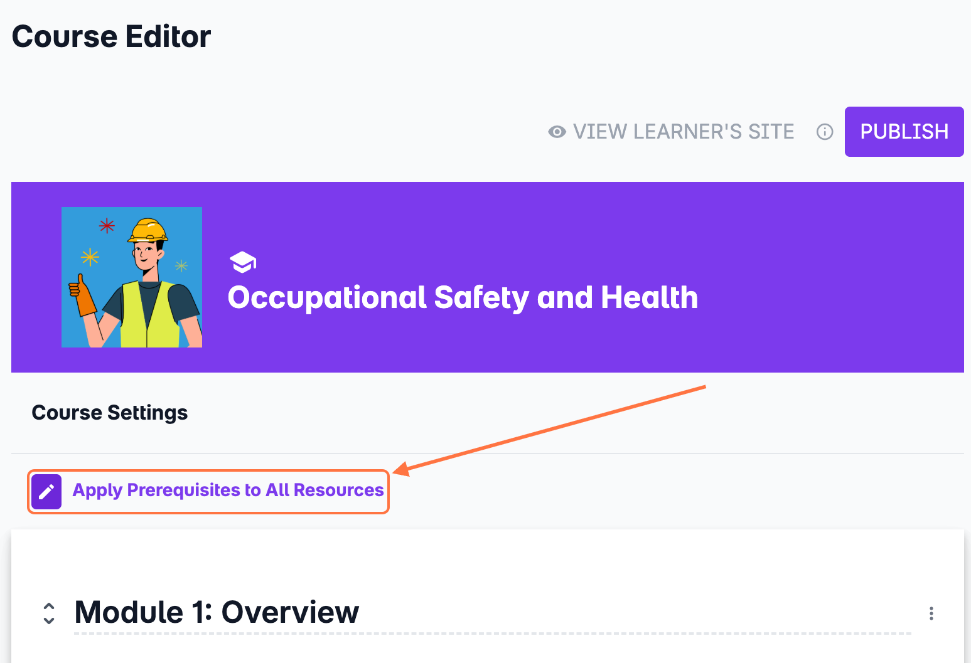Click the graduation cap icon in the banner

click(243, 262)
